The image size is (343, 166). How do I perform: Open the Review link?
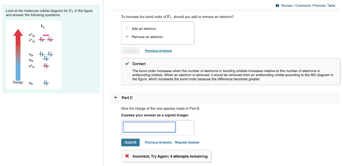tap(287, 6)
